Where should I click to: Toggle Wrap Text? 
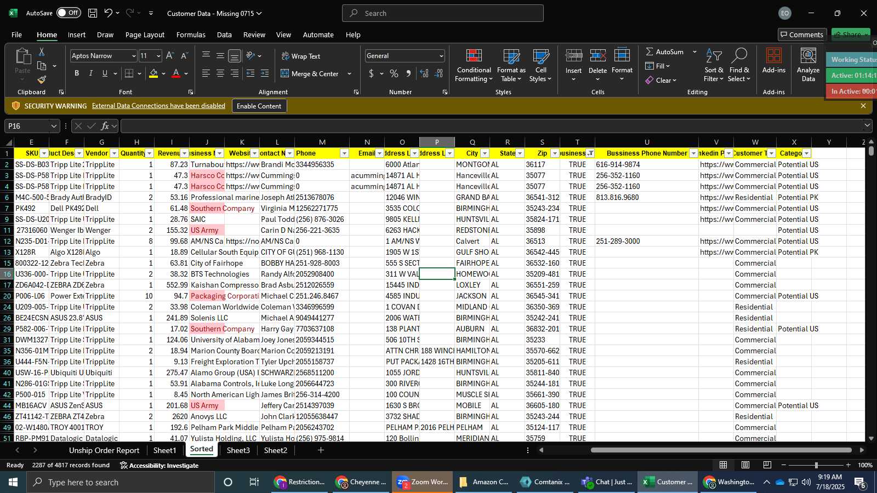tap(301, 56)
